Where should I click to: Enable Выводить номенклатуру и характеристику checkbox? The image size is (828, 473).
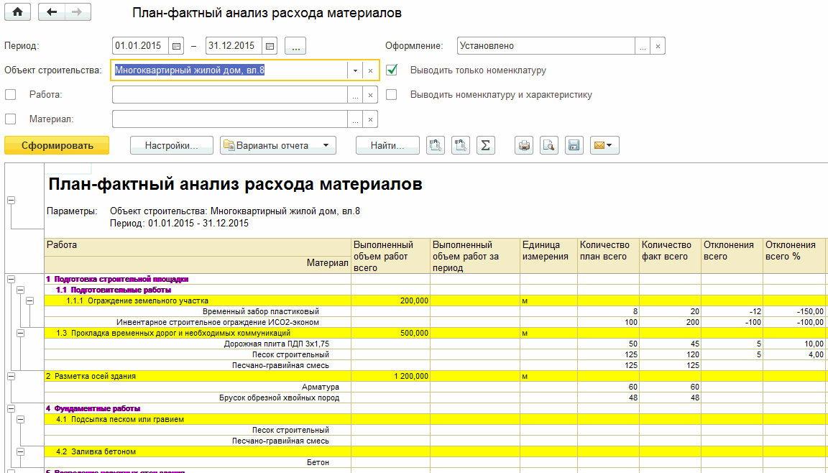pos(392,94)
